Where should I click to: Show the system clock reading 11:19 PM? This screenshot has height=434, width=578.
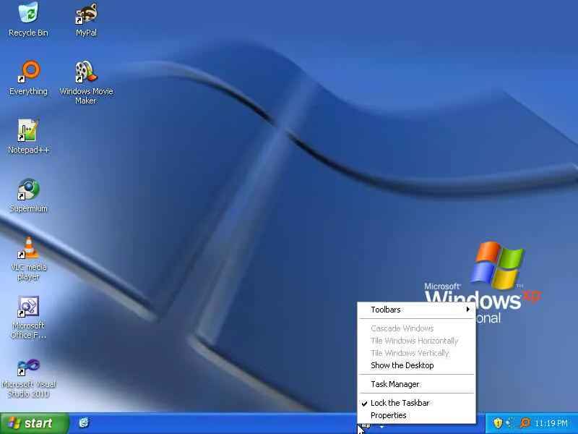[x=551, y=423]
